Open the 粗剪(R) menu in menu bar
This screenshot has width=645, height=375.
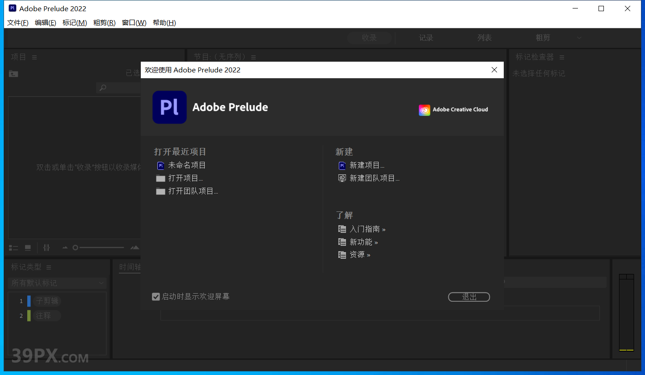[x=104, y=23]
